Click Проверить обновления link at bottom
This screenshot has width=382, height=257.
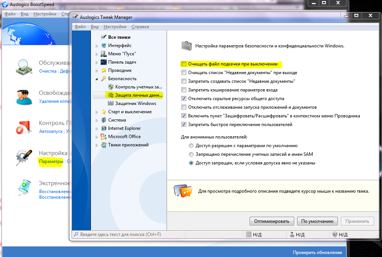pos(317,252)
